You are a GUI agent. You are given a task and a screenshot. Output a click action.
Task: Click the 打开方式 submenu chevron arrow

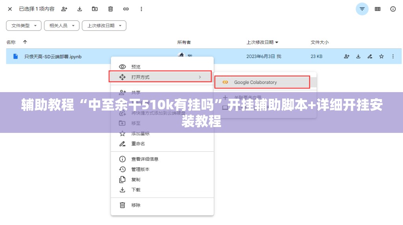point(200,77)
